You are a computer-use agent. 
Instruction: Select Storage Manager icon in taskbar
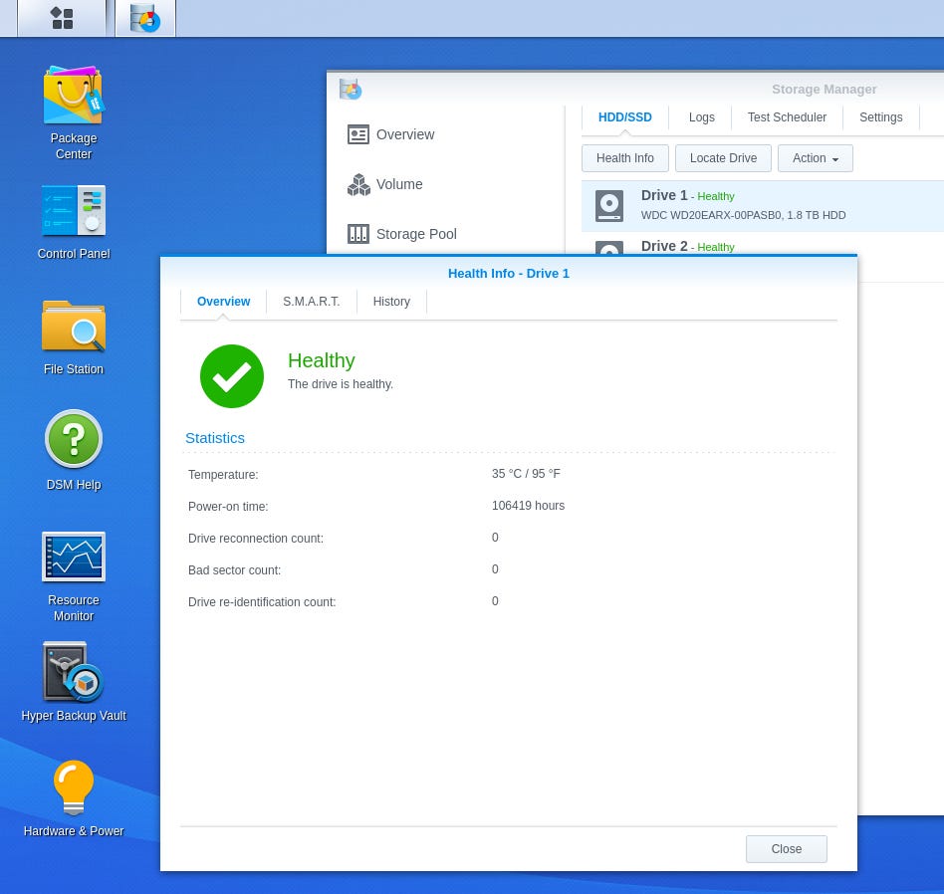(x=145, y=18)
